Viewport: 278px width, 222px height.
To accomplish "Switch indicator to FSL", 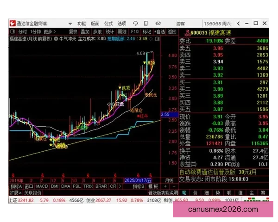I will (76, 186).
